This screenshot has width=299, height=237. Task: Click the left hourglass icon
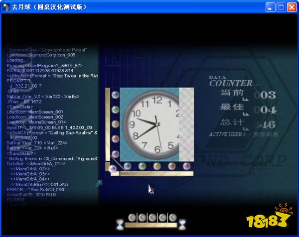120,224
